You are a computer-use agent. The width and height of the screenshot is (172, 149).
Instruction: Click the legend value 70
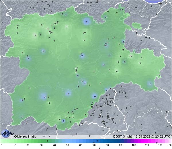click(x=94, y=145)
